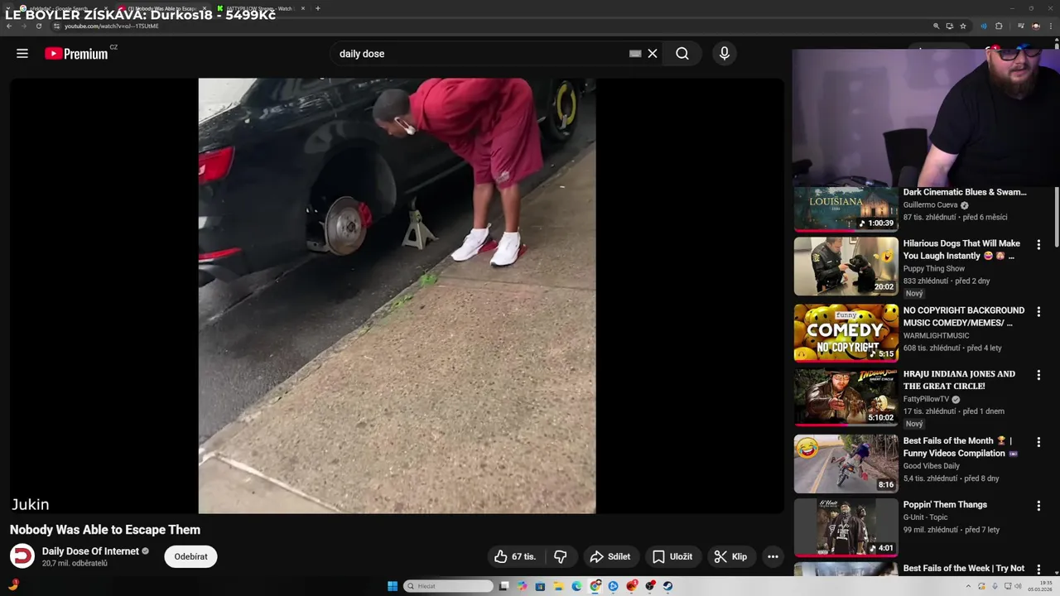Screen dimensions: 1060x596
Task: Open more actions three-dot menu under video
Action: 773,556
